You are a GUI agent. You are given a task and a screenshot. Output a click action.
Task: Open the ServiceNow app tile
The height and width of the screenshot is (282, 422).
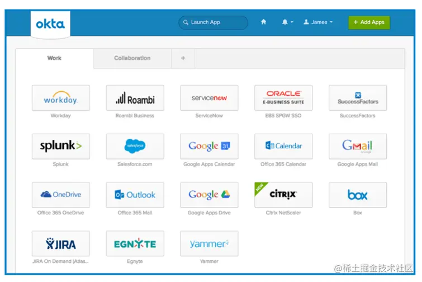point(209,98)
